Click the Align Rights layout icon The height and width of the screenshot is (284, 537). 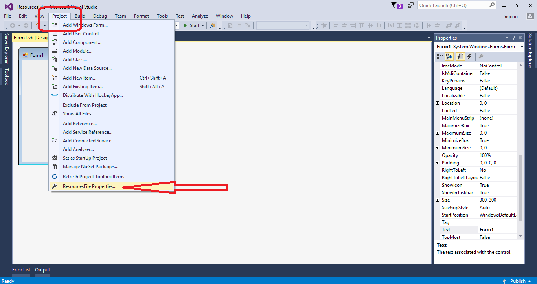click(353, 25)
